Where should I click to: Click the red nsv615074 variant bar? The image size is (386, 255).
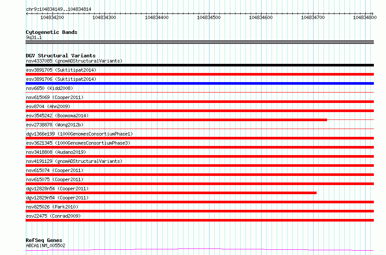(x=200, y=175)
